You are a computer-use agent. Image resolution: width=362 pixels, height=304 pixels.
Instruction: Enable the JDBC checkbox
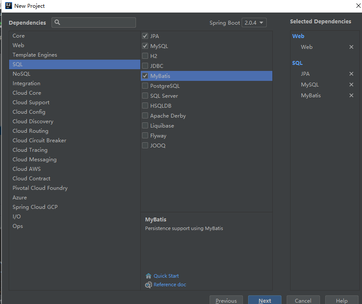145,66
